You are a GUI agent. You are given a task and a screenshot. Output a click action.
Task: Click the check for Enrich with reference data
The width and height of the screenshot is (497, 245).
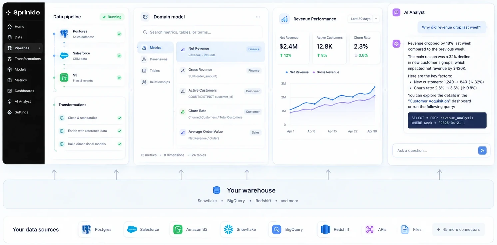point(120,131)
